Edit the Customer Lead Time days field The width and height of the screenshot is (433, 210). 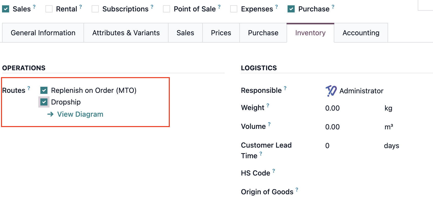353,146
